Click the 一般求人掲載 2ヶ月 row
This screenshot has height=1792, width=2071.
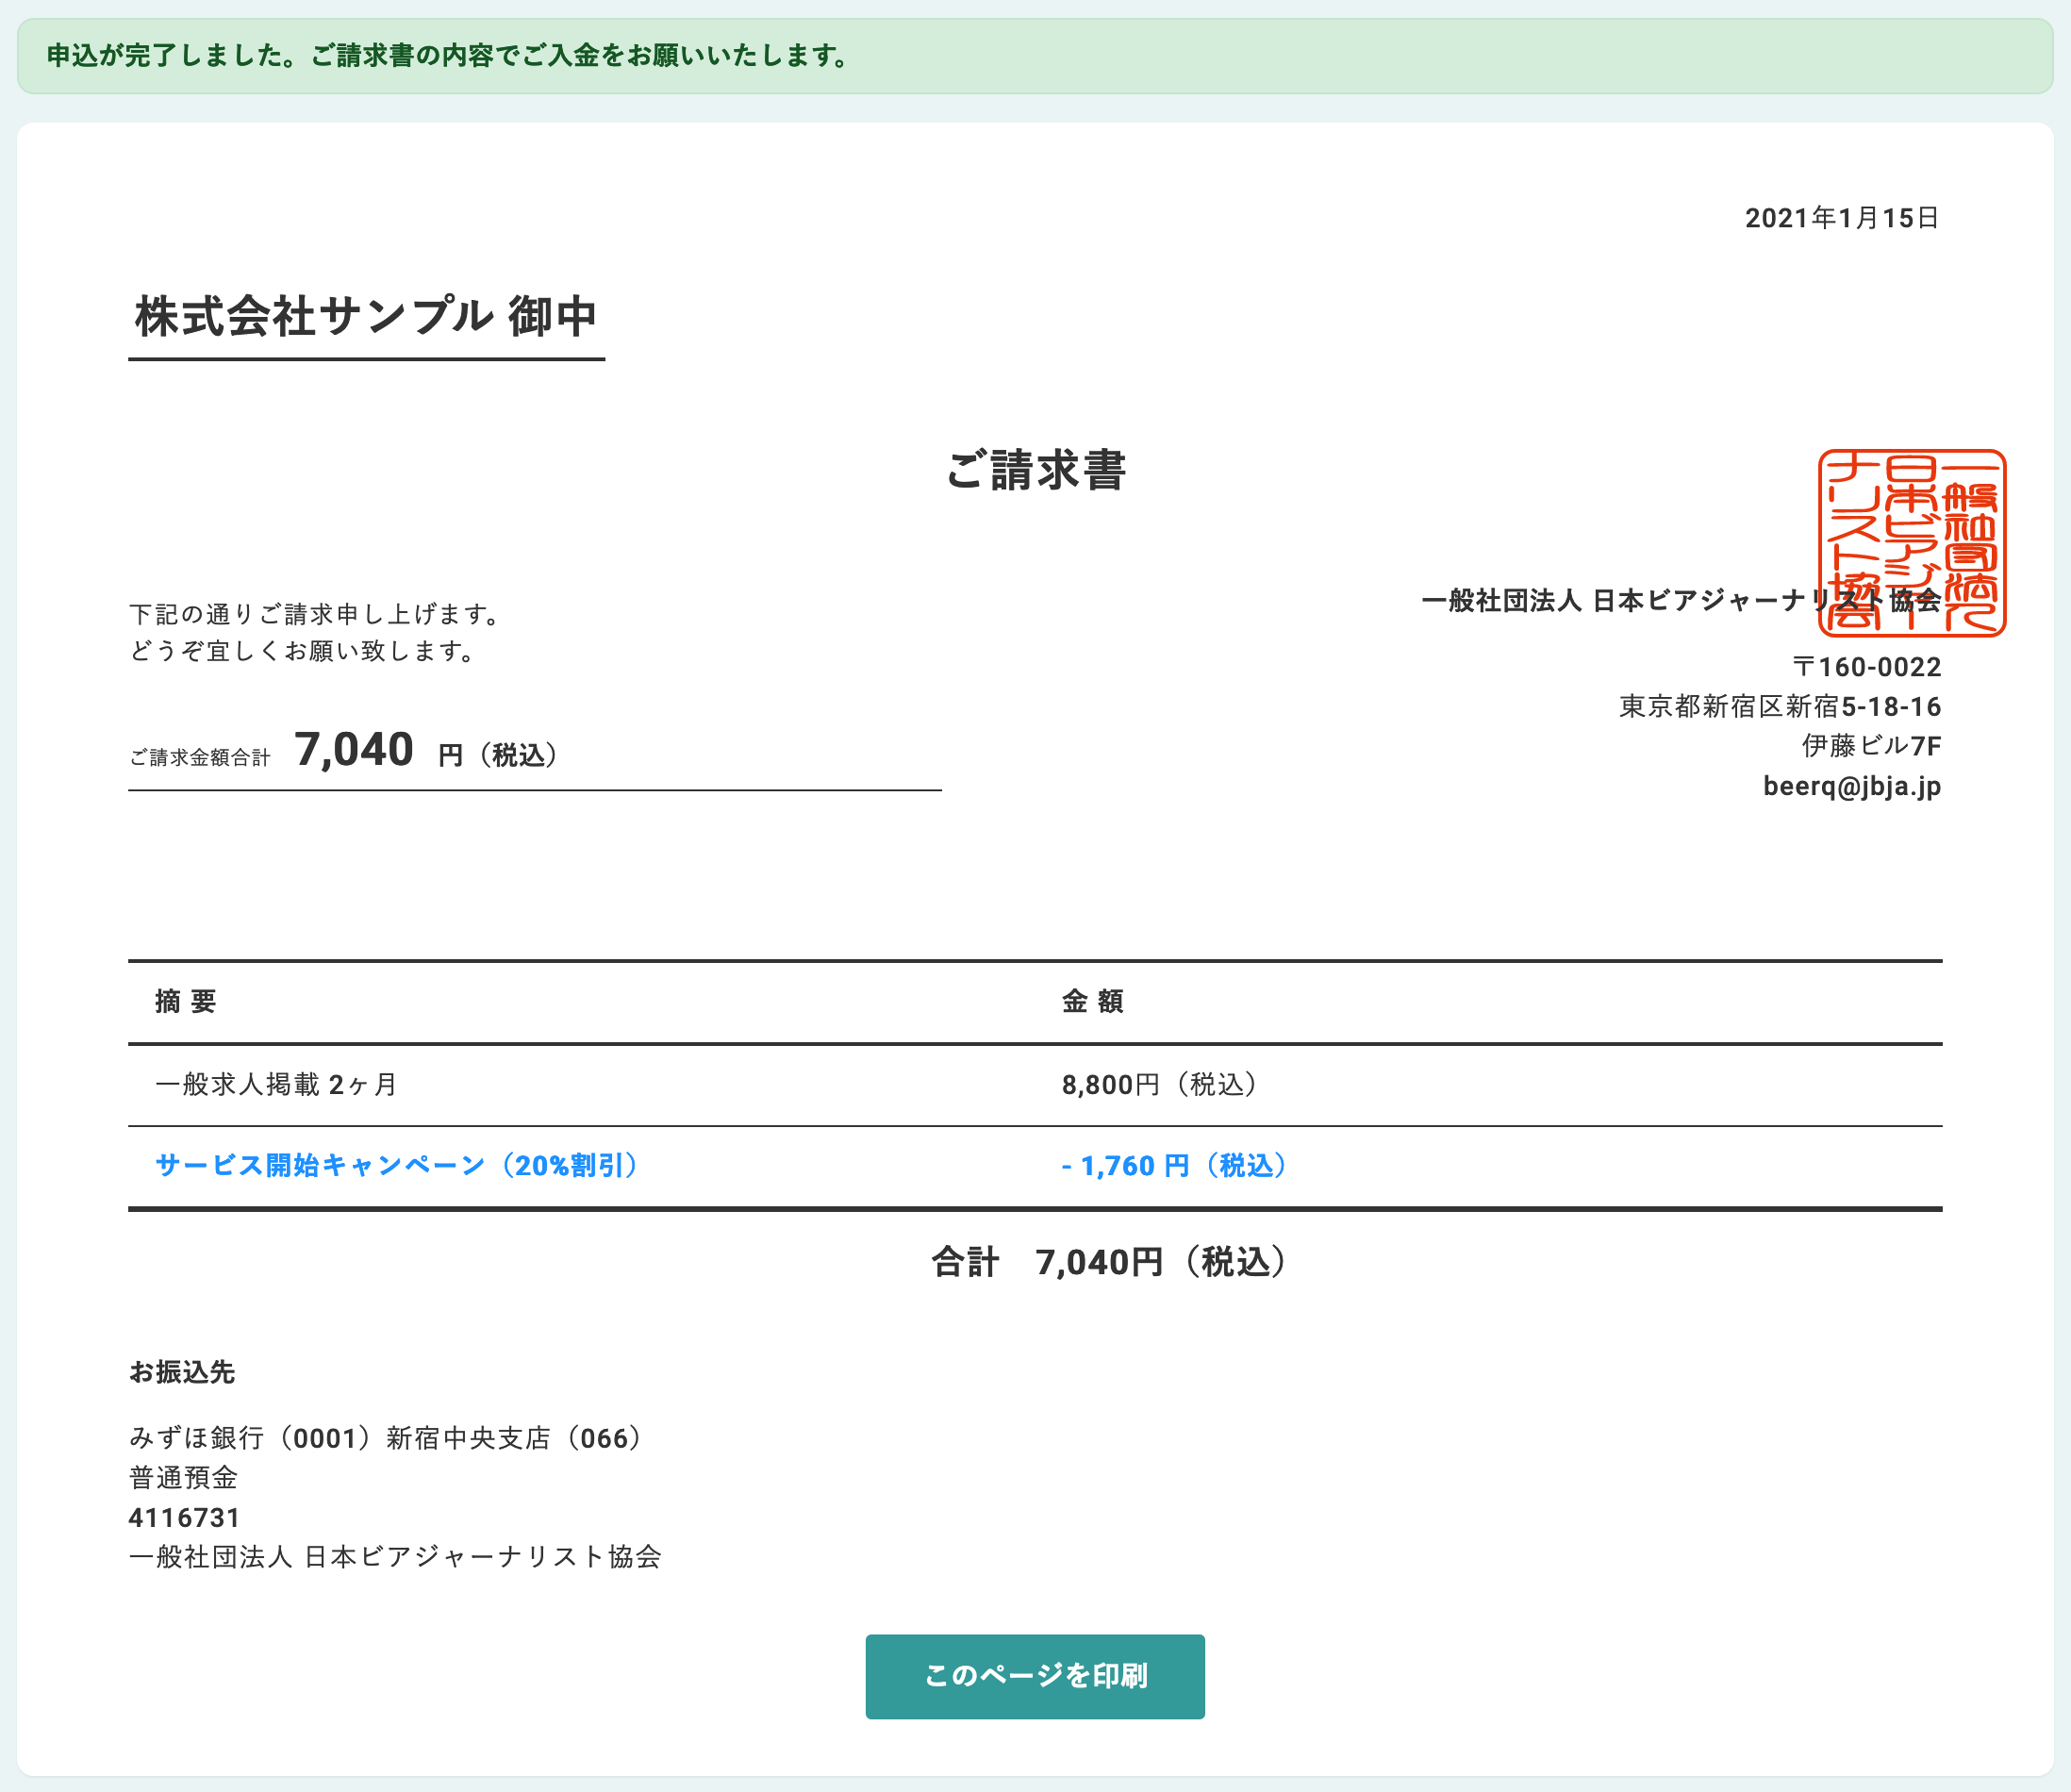point(276,1084)
